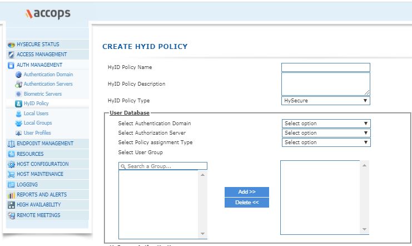Click available groups list scroll-down arrow
Viewport: 412px width, 246px height.
[202, 234]
